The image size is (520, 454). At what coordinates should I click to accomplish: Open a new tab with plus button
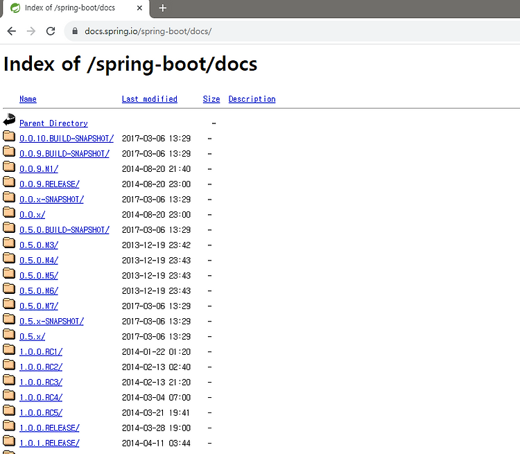pyautogui.click(x=162, y=8)
